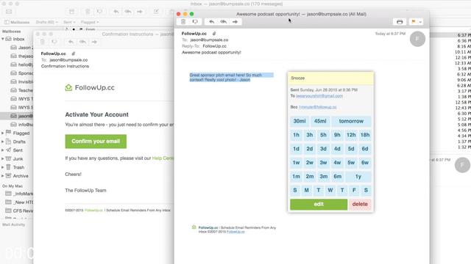Forward the Awesome podcast opportunity email
Screen dimensions: 471x264
click(x=235, y=21)
